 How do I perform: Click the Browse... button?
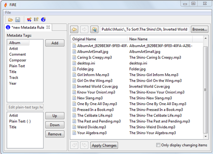pyautogui.click(x=200, y=29)
